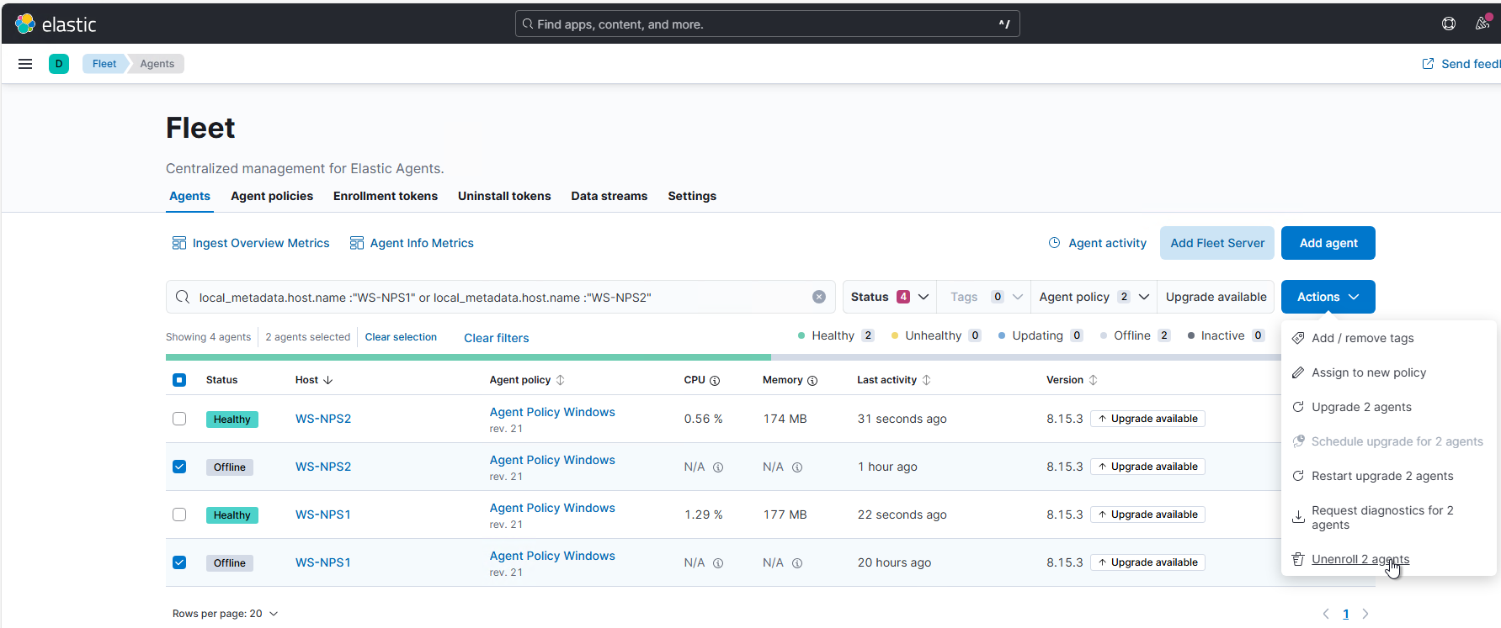Go to previous page arrow

pyautogui.click(x=1326, y=614)
